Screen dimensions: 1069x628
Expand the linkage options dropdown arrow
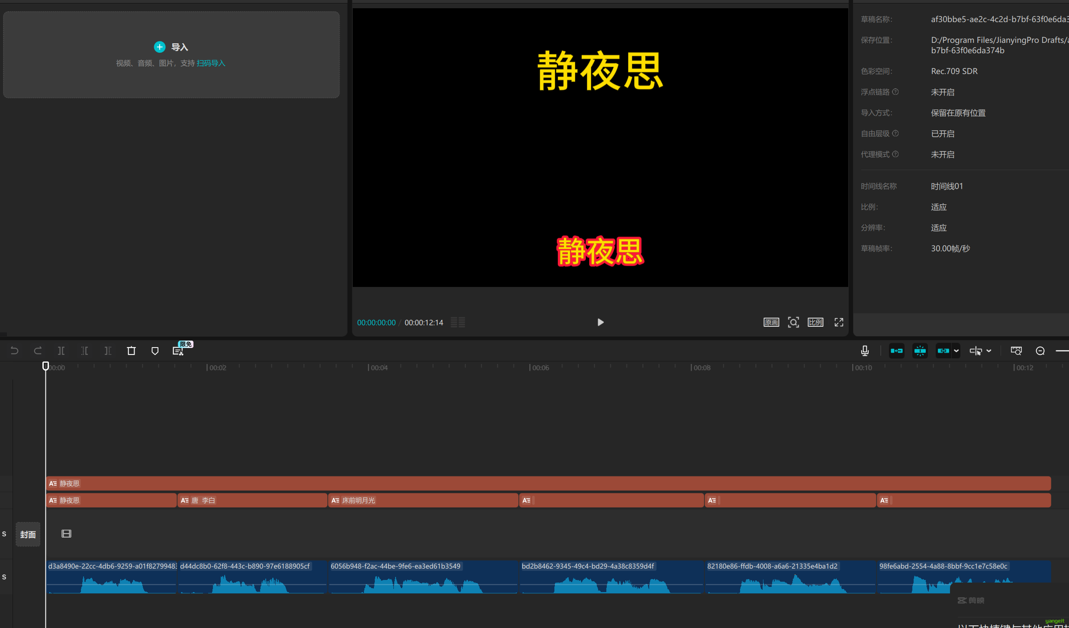click(x=956, y=351)
